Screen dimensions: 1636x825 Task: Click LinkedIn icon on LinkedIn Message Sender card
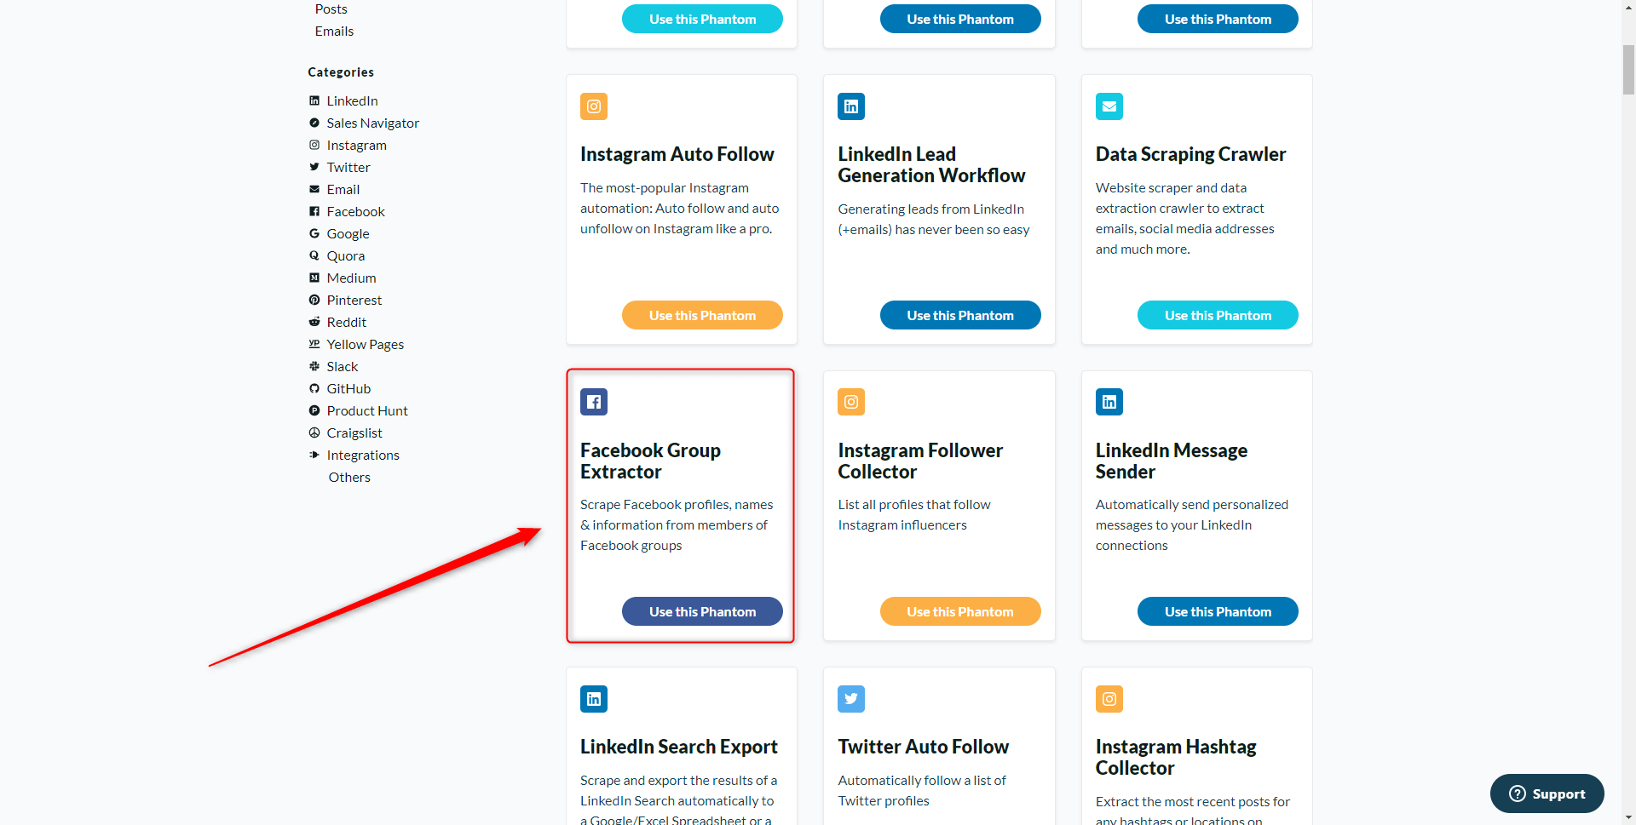[1109, 402]
